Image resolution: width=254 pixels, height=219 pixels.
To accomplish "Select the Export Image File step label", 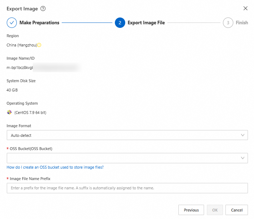I will click(x=146, y=23).
